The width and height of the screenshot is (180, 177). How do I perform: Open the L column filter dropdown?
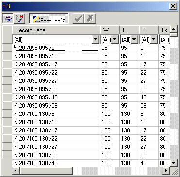(134, 39)
